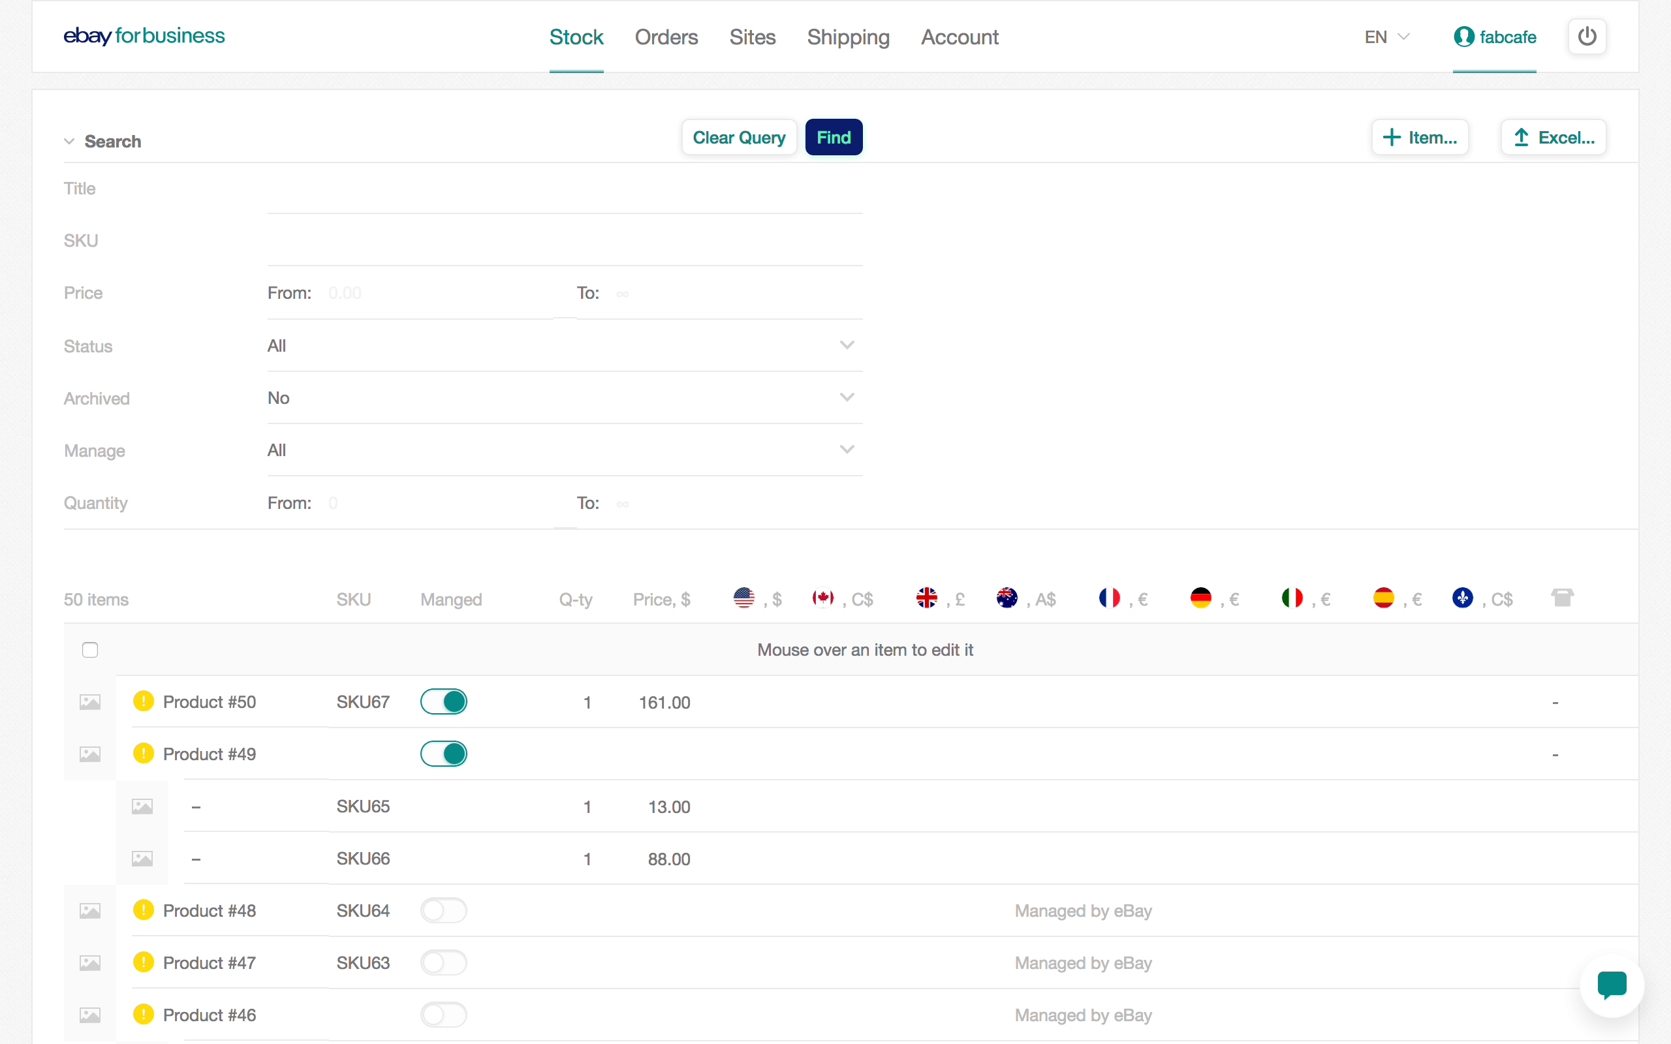
Task: Open the Shipping tab
Action: [847, 37]
